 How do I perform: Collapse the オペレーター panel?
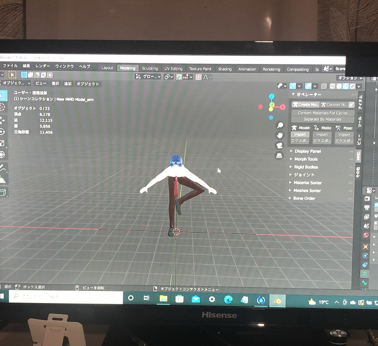[306, 95]
